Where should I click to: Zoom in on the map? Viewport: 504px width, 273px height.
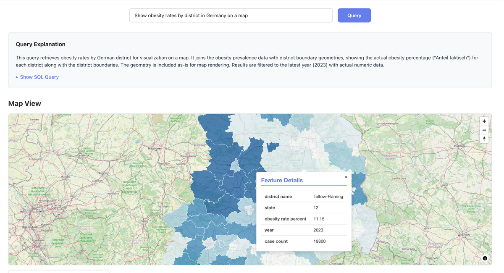(x=484, y=121)
